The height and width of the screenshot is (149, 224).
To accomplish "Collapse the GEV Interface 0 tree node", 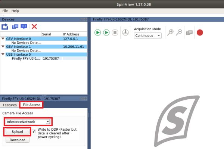I will (x=3, y=38).
